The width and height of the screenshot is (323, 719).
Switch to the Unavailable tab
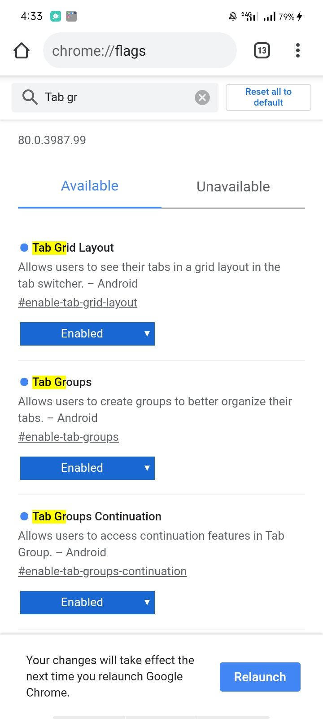(x=233, y=186)
